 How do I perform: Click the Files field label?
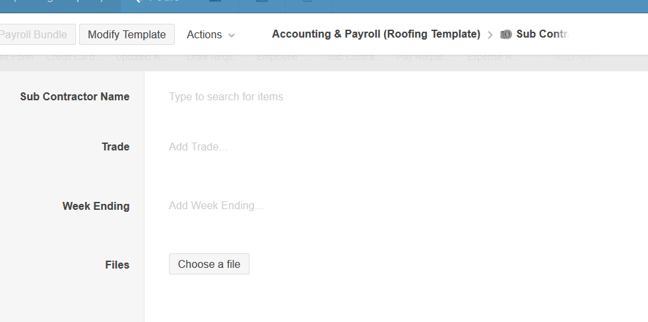point(117,265)
